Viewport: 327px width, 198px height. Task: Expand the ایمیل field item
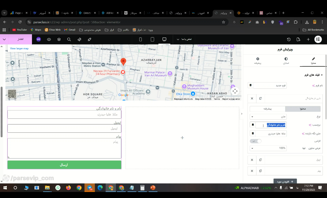pyautogui.click(x=294, y=160)
